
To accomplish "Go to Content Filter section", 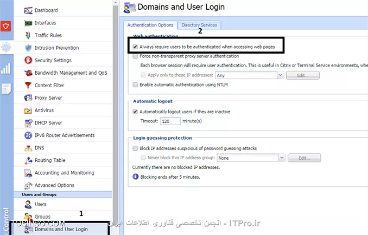I will (x=49, y=85).
